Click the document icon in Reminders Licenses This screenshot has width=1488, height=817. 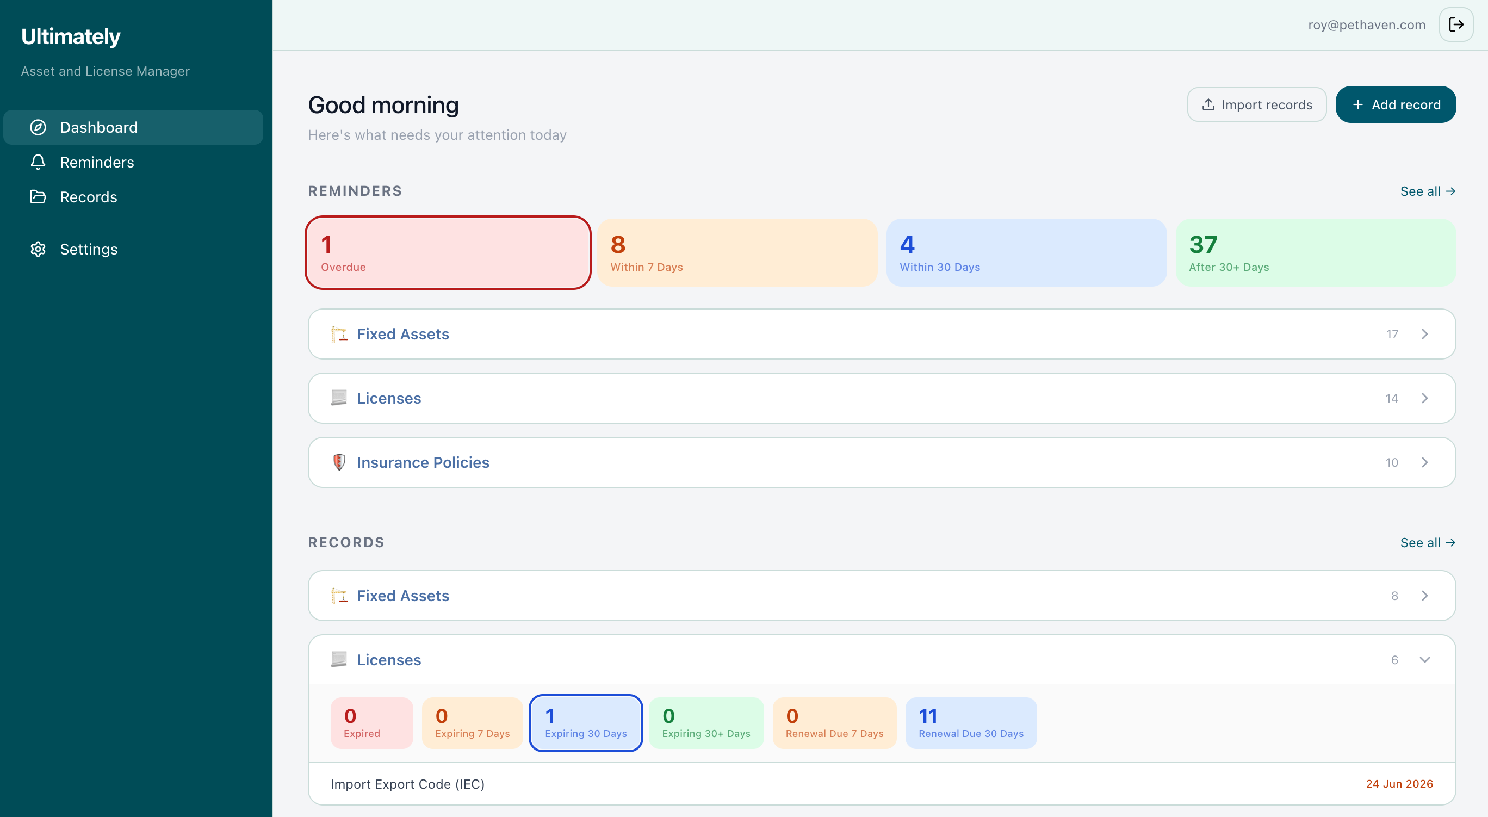point(339,398)
